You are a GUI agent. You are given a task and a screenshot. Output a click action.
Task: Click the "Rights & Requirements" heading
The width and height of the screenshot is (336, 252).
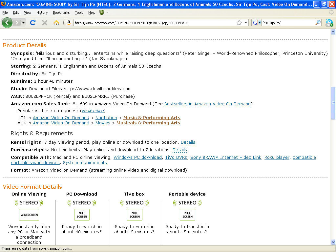coord(42,133)
